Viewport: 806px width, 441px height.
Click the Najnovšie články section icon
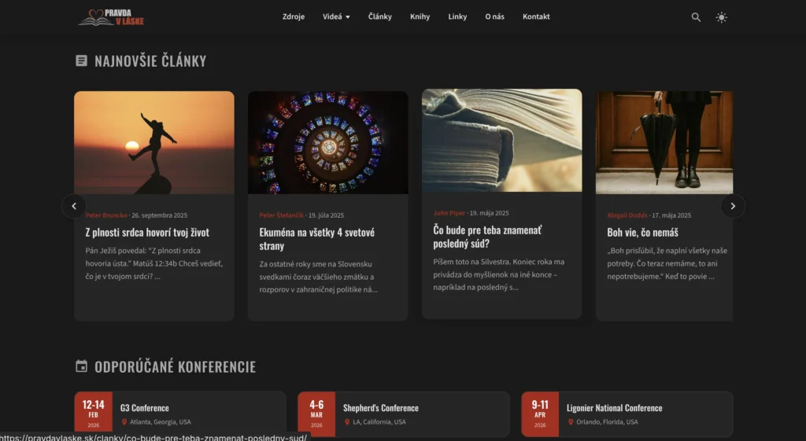81,61
